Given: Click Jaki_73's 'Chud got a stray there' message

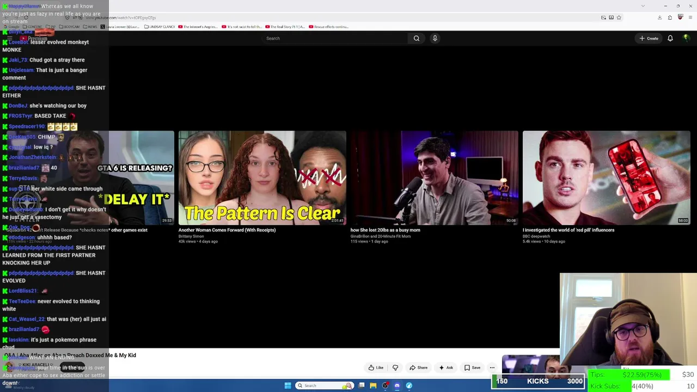Looking at the screenshot, I should coord(44,60).
